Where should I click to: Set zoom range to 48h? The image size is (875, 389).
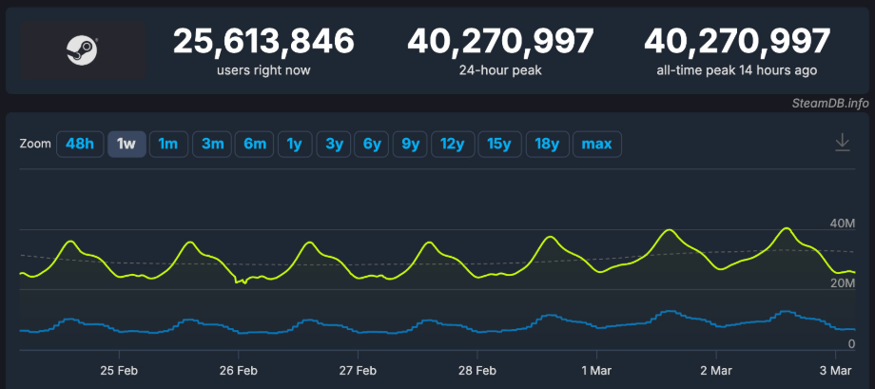point(80,144)
